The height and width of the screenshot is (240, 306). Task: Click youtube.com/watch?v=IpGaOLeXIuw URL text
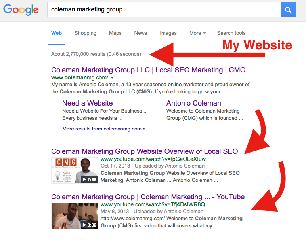click(153, 159)
